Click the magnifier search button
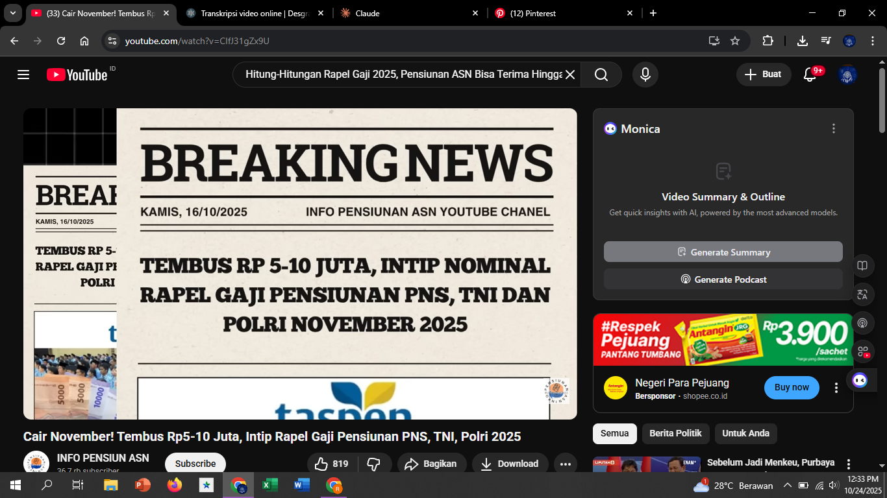Image resolution: width=887 pixels, height=498 pixels. [601, 75]
